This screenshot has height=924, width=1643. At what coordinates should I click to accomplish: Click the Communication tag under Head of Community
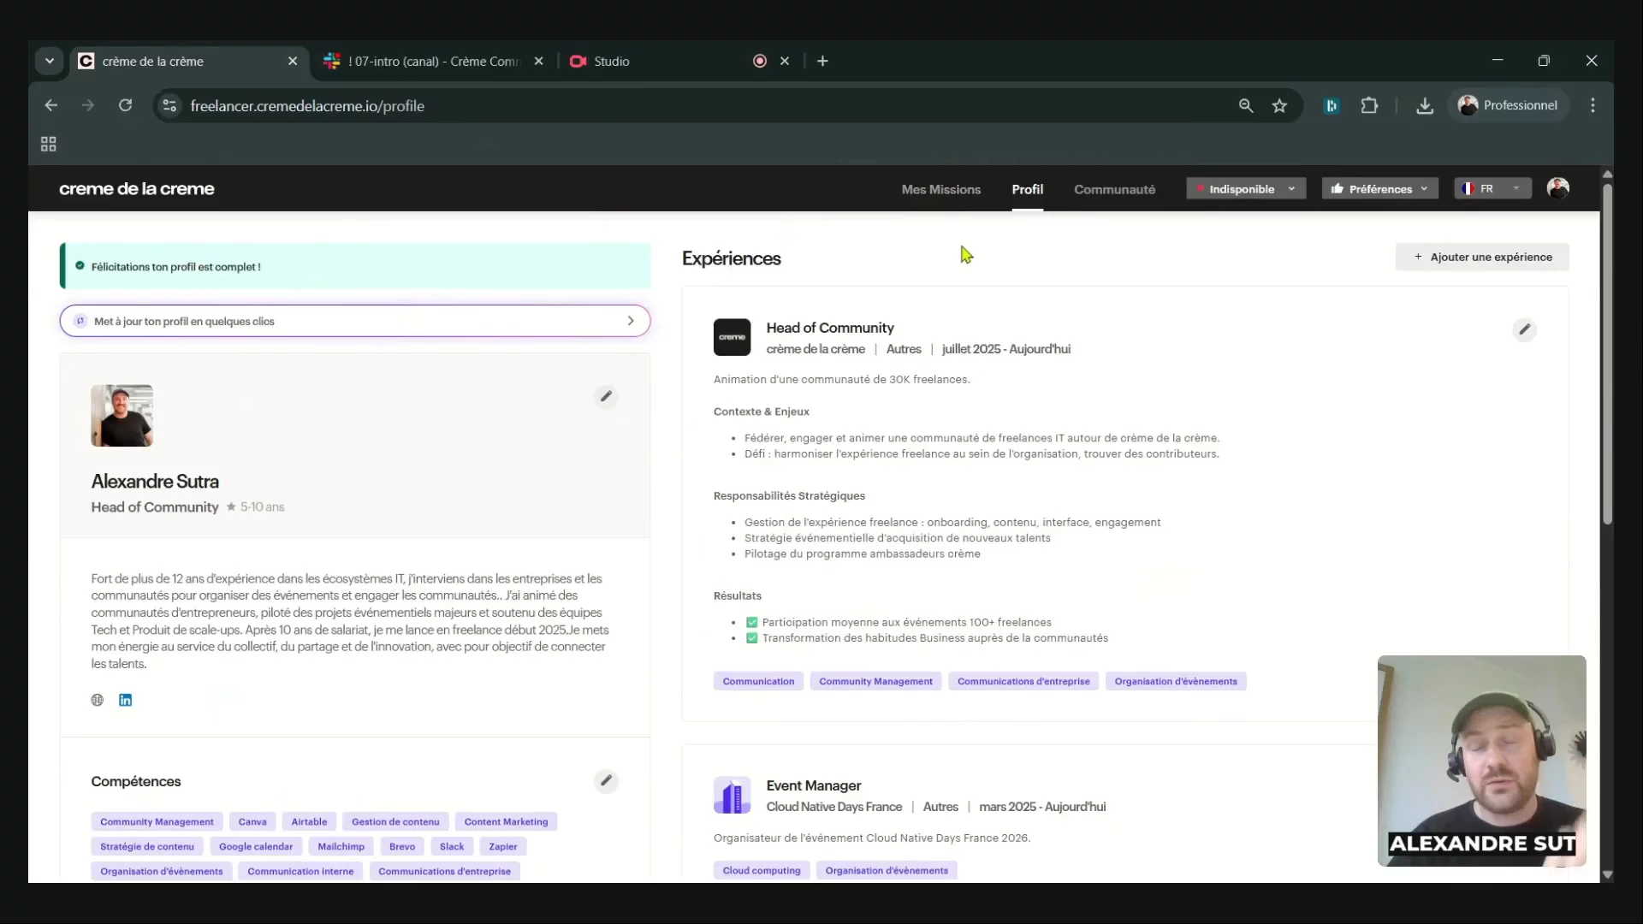(758, 681)
